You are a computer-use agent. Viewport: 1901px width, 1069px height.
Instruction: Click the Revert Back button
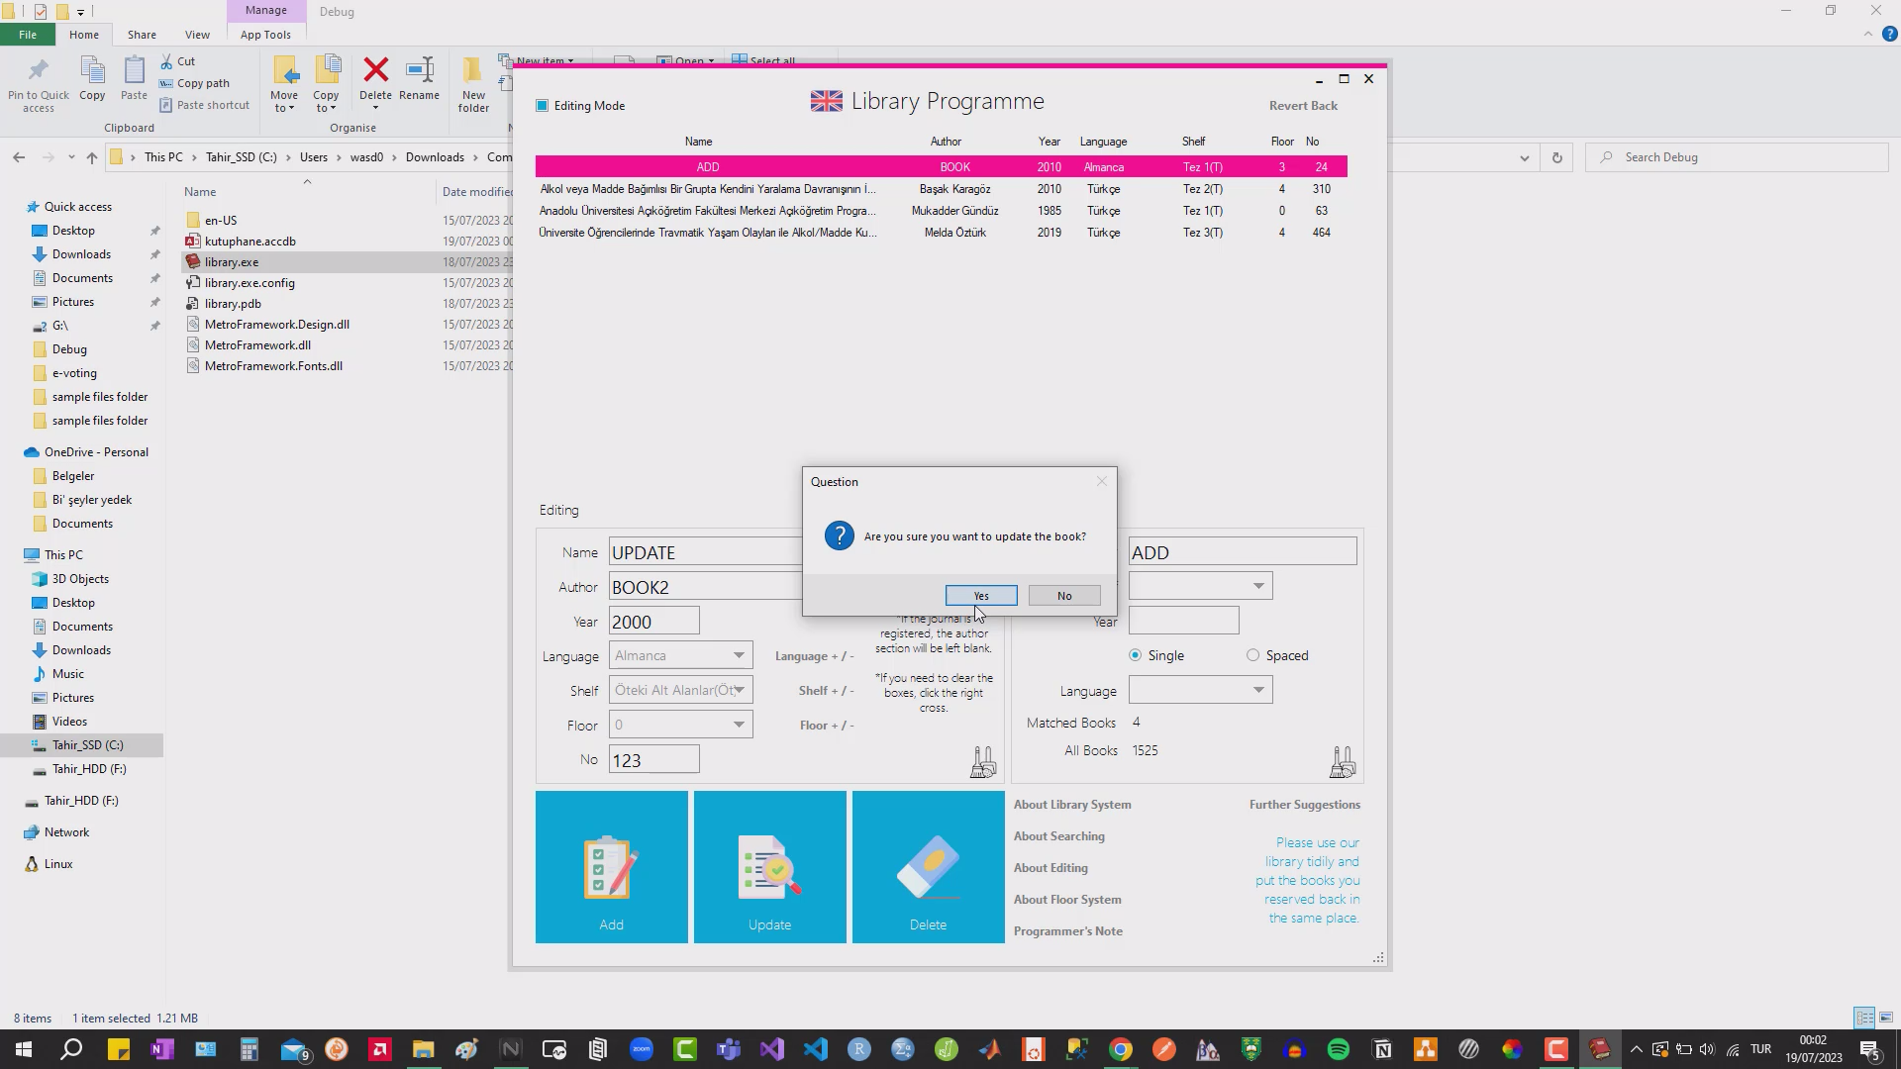[x=1304, y=104]
